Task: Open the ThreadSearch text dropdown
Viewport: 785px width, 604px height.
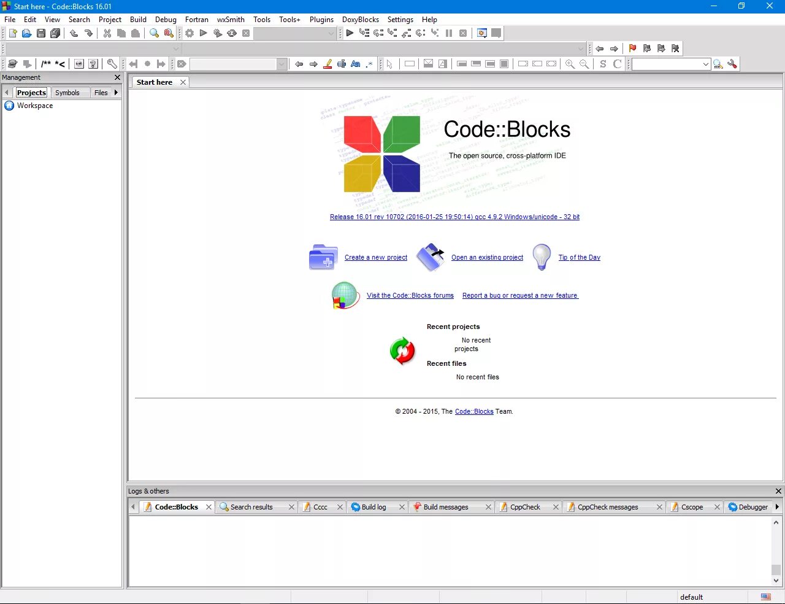Action: (671, 64)
